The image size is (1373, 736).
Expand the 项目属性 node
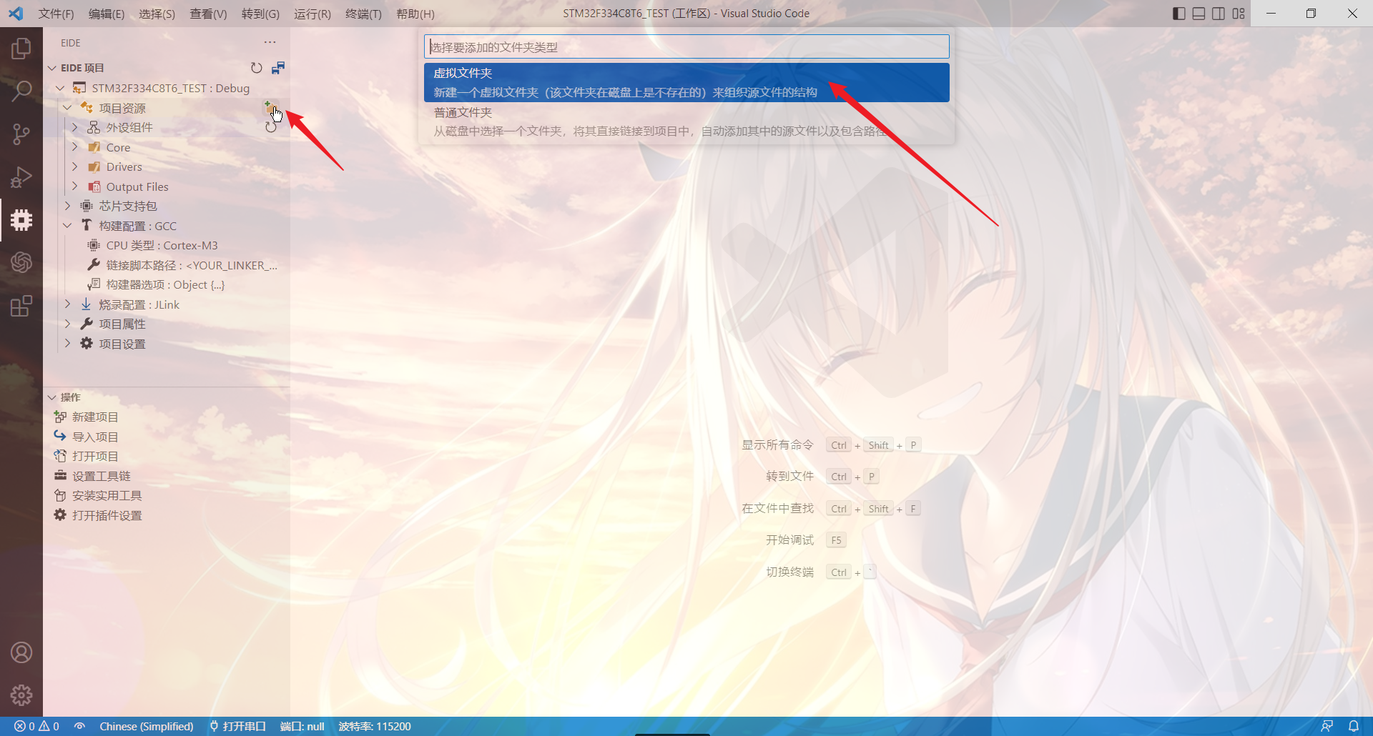click(x=67, y=324)
